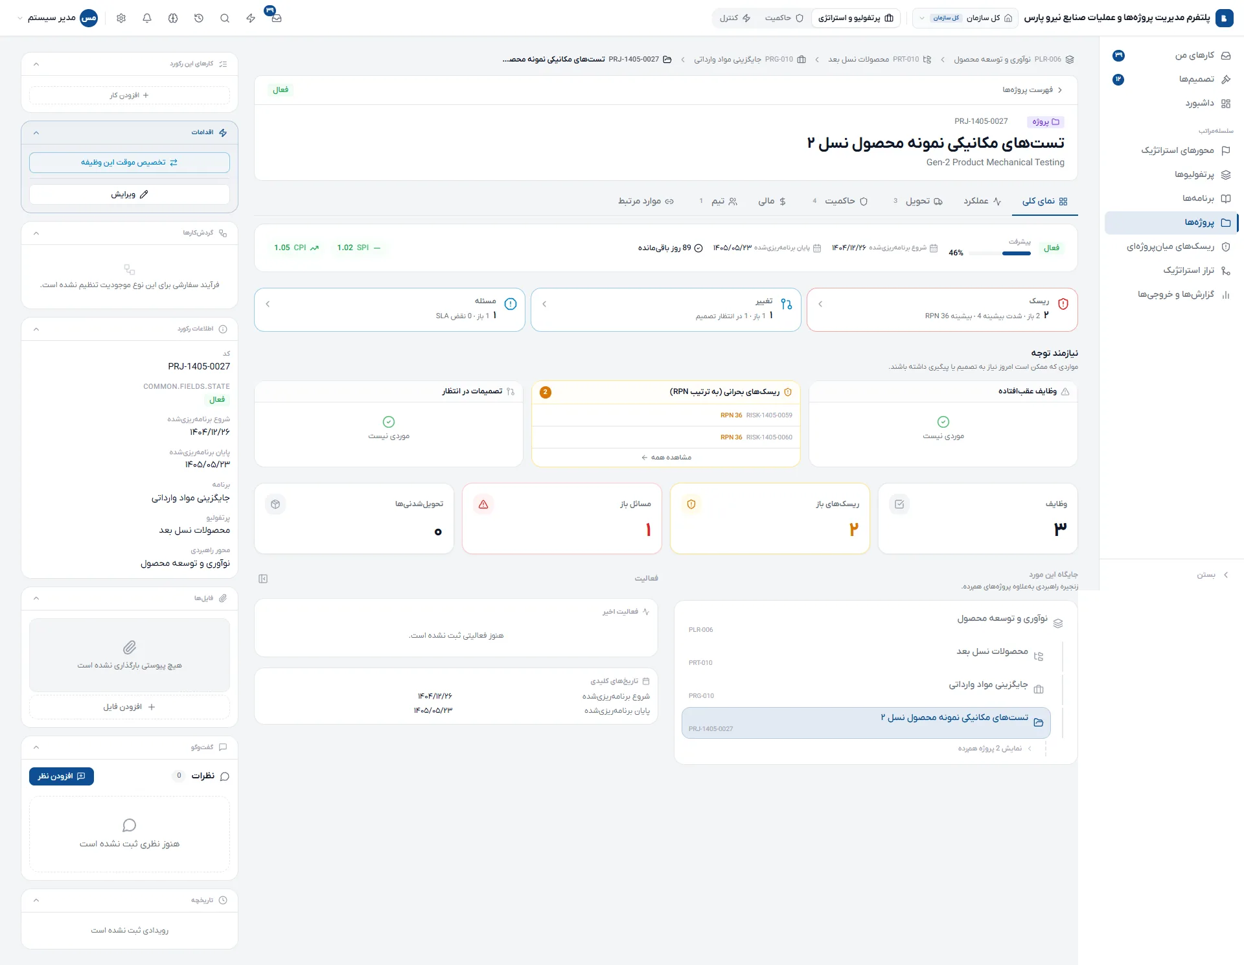Collapse the فایل‌ها panel
This screenshot has height=965, width=1244.
(x=36, y=598)
